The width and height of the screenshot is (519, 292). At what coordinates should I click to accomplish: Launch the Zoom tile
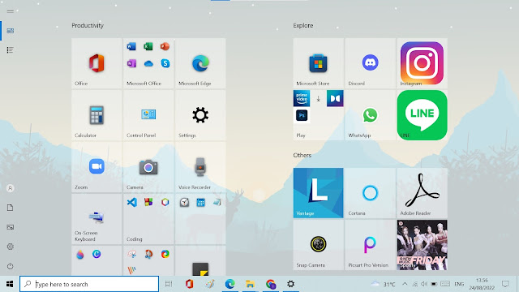[97, 167]
